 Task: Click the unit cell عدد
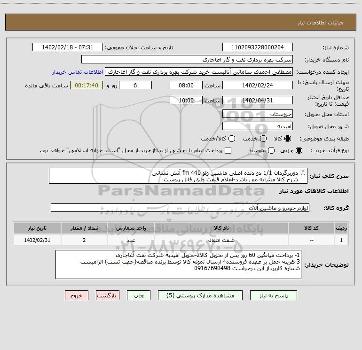131,240
